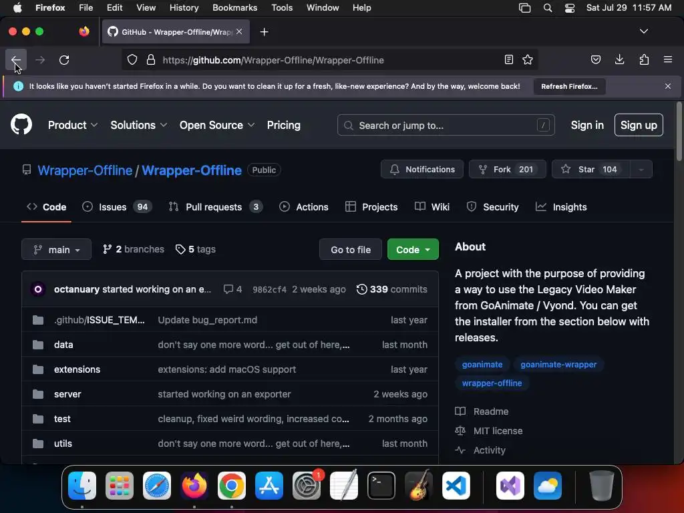Open System Settings from the Dock
The width and height of the screenshot is (684, 513).
(307, 486)
